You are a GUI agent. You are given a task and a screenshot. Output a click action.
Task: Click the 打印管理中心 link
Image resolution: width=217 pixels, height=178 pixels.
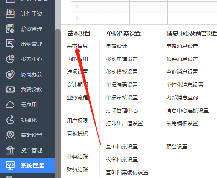pyautogui.click(x=122, y=110)
